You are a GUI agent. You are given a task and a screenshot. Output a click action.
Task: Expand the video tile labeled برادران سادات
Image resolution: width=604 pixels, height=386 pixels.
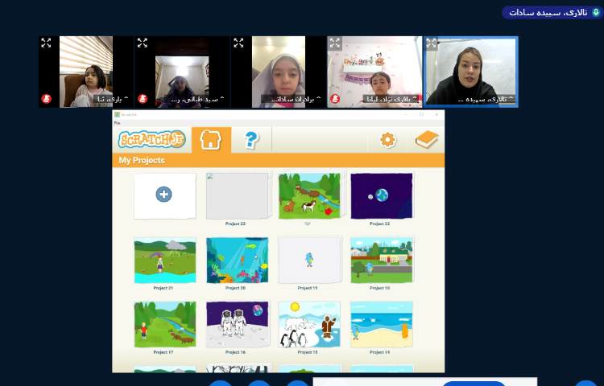(238, 43)
